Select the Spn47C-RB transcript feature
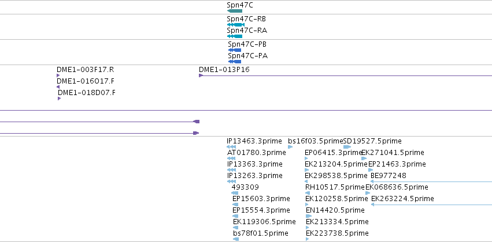Screen dimensions: 492x242 coord(236,25)
